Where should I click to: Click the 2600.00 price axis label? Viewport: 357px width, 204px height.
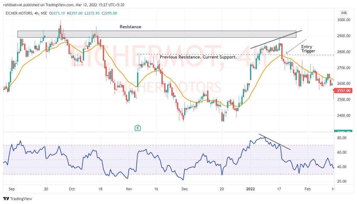point(344,84)
